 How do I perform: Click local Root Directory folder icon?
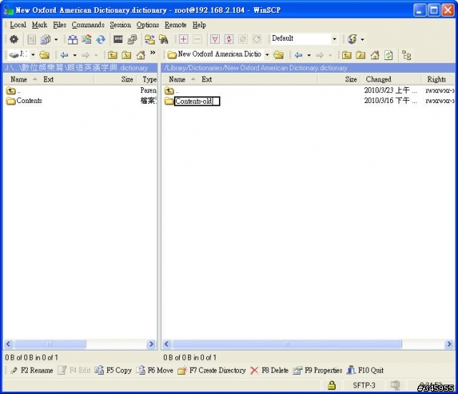click(127, 55)
